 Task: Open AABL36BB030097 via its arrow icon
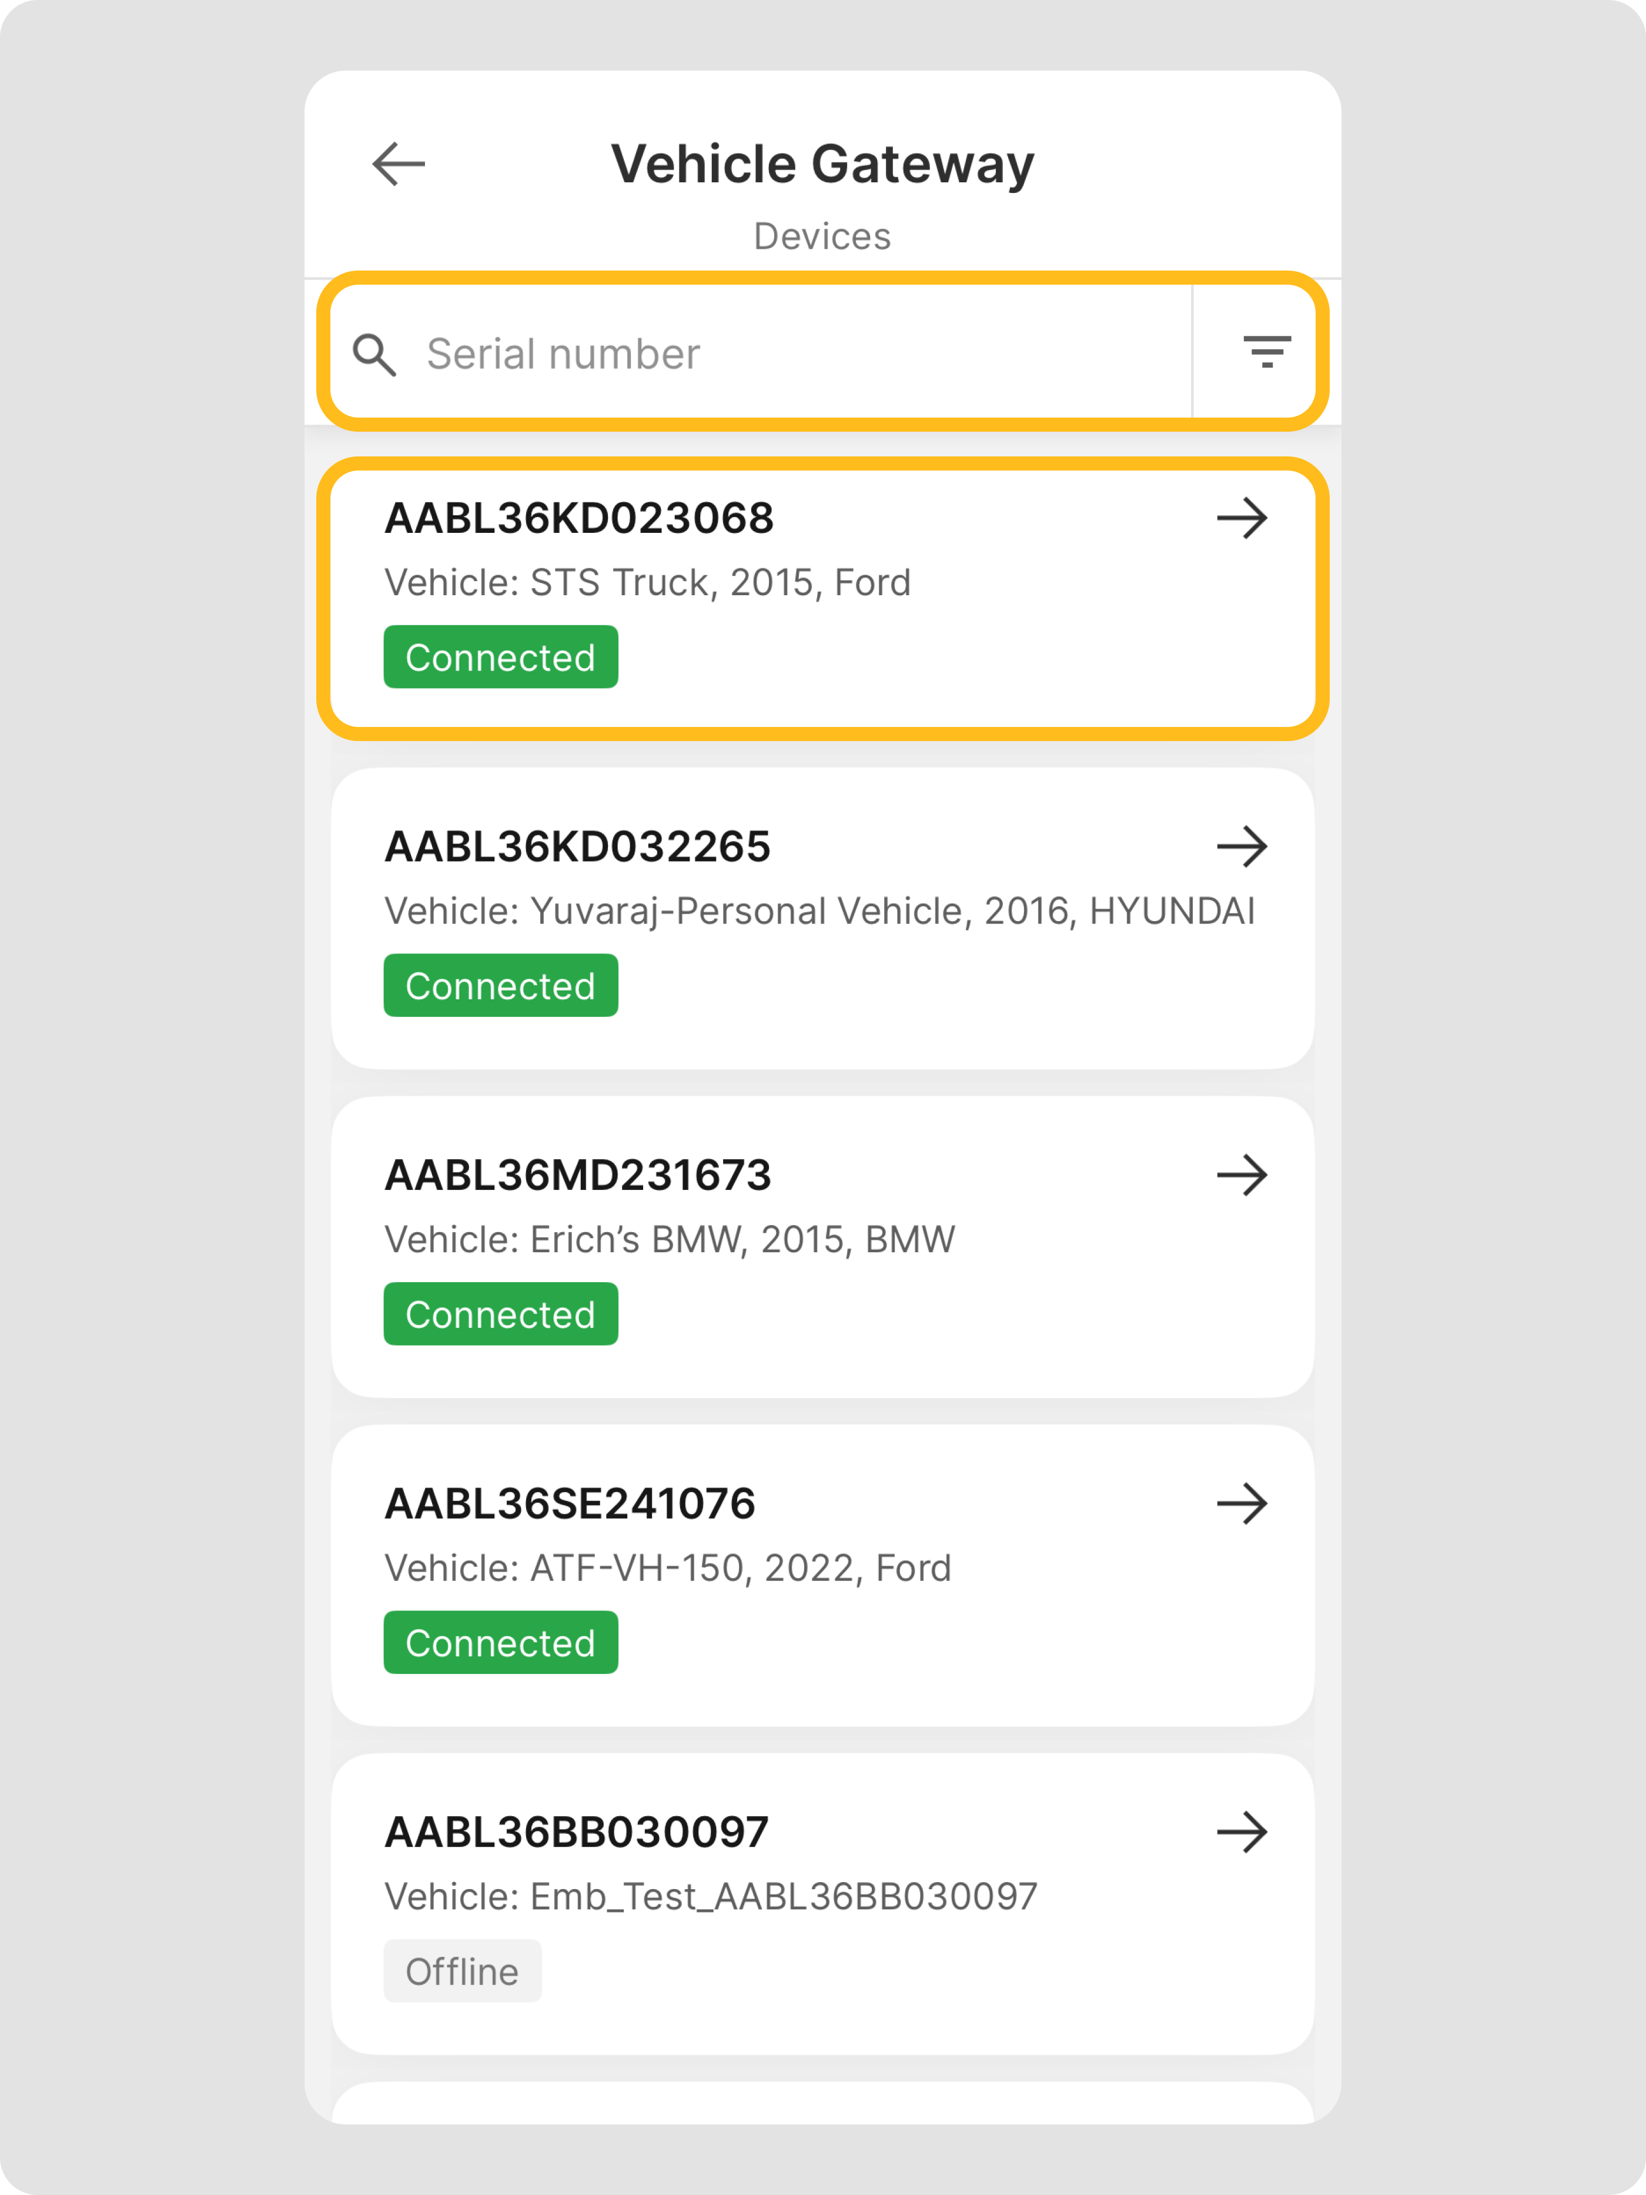(x=1242, y=1832)
